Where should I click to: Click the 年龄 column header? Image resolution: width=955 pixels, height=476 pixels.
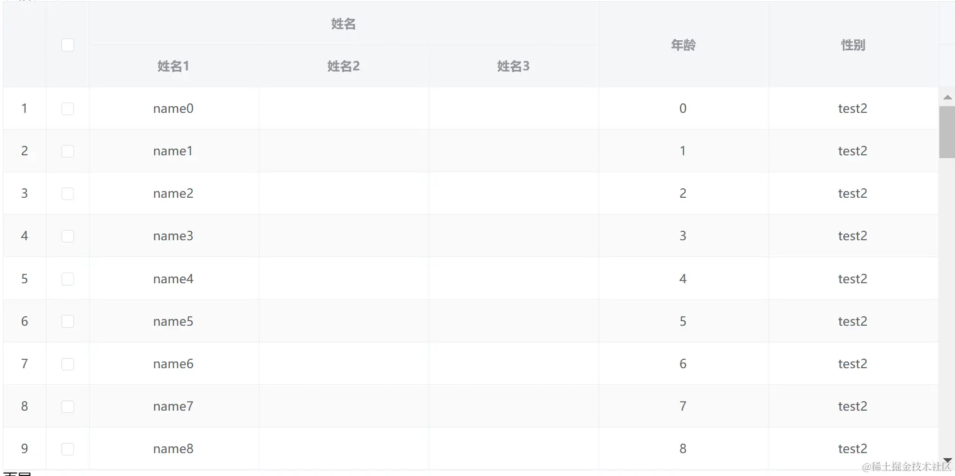click(x=683, y=45)
